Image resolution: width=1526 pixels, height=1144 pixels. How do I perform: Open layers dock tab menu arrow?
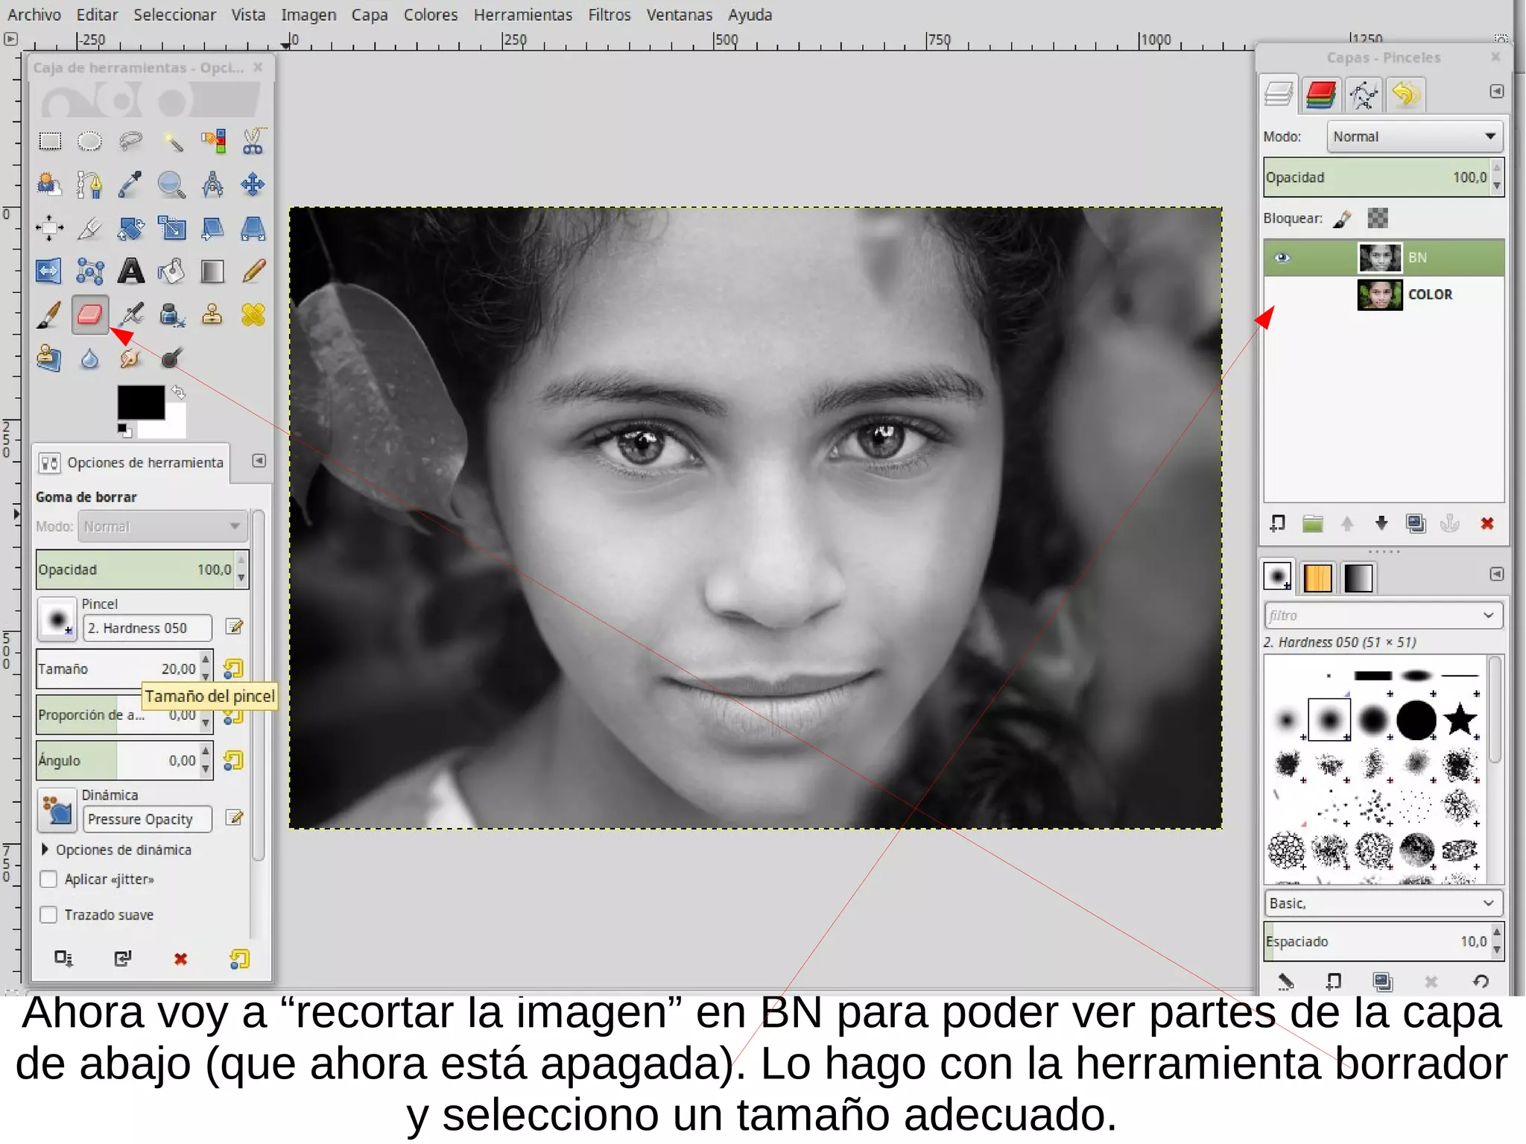tap(1496, 91)
